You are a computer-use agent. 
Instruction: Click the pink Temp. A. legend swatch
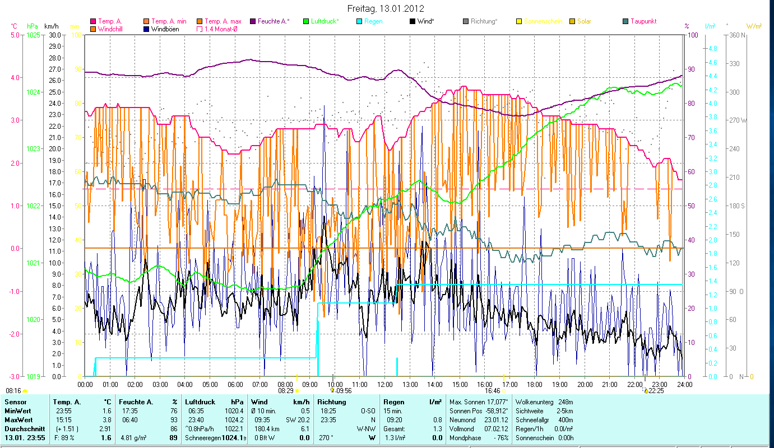(92, 21)
